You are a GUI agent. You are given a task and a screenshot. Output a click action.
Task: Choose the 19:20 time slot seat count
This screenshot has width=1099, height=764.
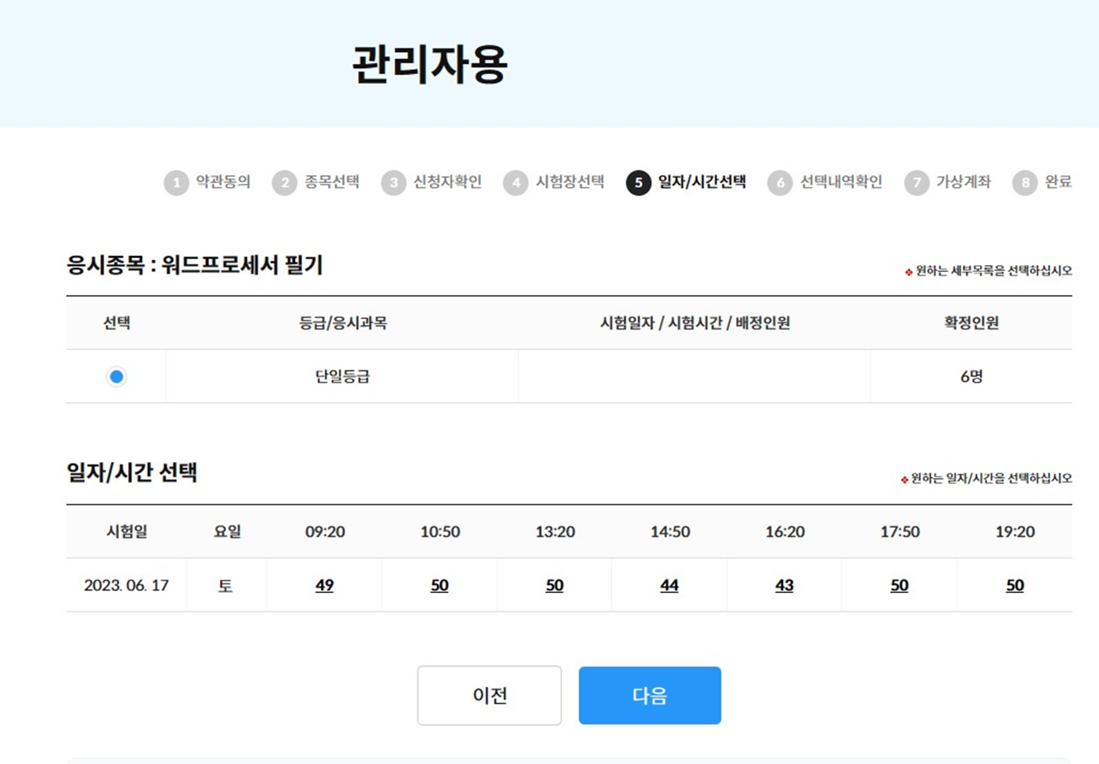point(1015,586)
